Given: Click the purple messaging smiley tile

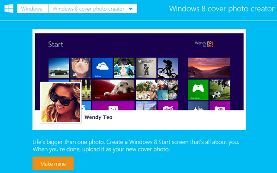Looking at the screenshot, I should pyautogui.click(x=114, y=106).
